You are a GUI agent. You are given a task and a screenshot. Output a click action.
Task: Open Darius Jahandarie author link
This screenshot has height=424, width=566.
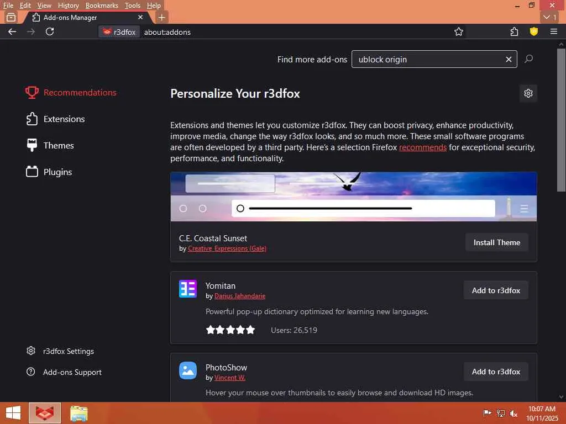click(240, 296)
